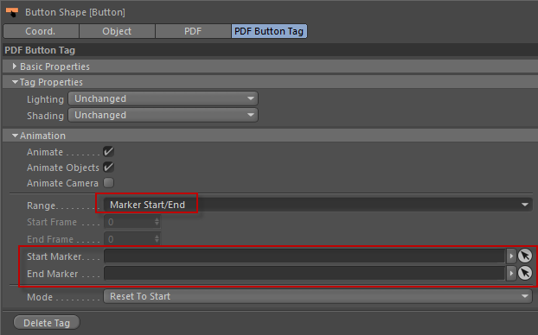Click the Button Shape object icon
The width and height of the screenshot is (538, 335).
point(12,12)
